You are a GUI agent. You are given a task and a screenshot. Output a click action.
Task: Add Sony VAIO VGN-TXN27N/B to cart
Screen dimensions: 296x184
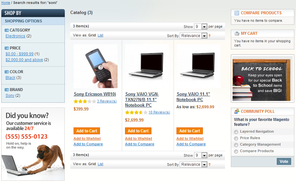tap(138, 131)
